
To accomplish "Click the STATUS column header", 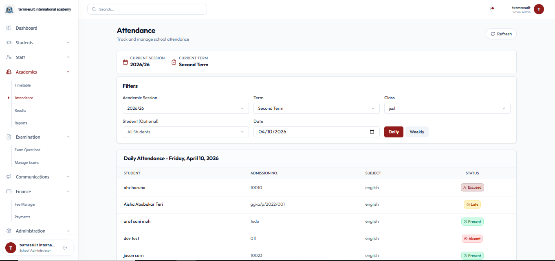I will (472, 173).
